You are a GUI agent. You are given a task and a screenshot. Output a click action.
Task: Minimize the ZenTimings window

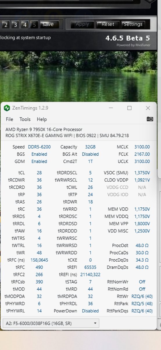click(111, 108)
